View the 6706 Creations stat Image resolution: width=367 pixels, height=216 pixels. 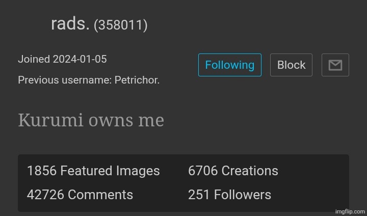tap(233, 171)
